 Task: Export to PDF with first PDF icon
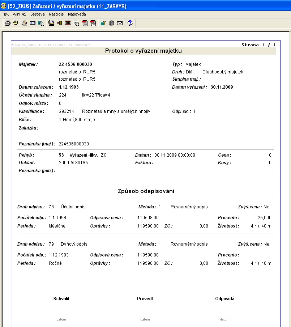[85, 23]
